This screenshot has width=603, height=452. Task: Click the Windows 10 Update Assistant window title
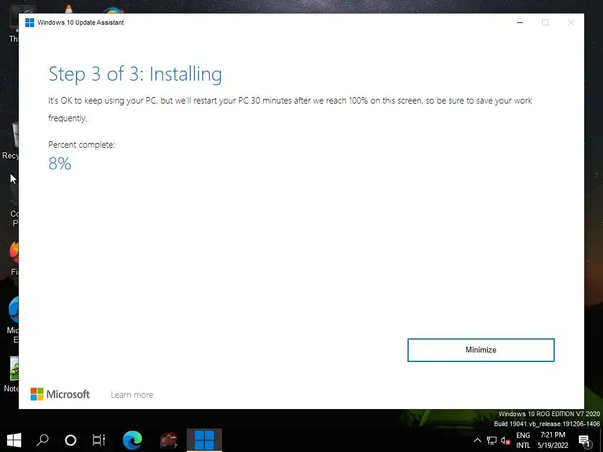[x=81, y=23]
